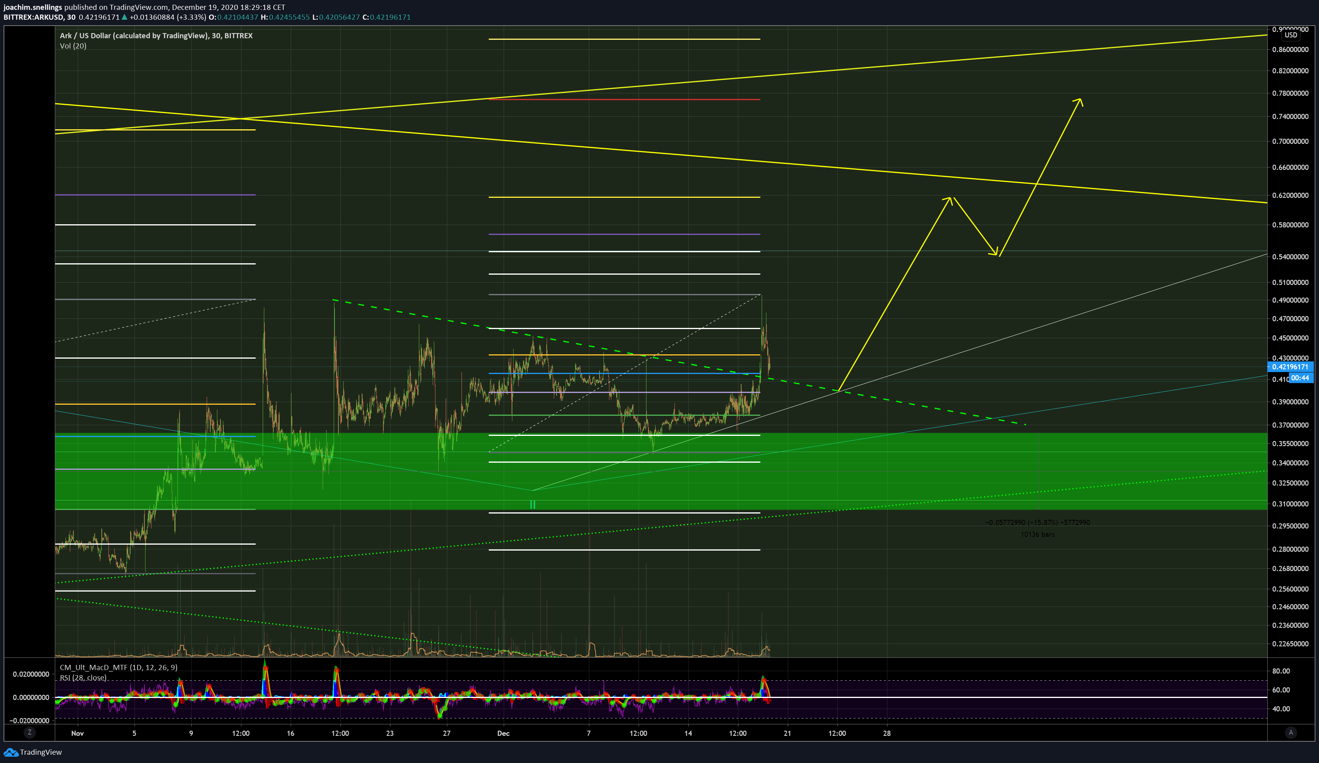Viewport: 1319px width, 763px height.
Task: Click the 10136 bars measurement text
Action: point(1038,534)
